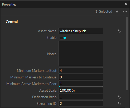Image resolution: width=130 pixels, height=108 pixels.
Task: Click the Properties panel vertical scrollbar
Action: click(127, 54)
